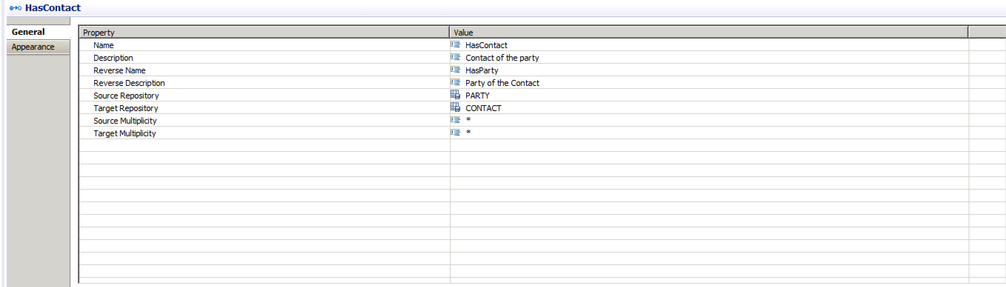Click the asterisk value of Source Multiplicity
The width and height of the screenshot is (1006, 287).
click(468, 120)
